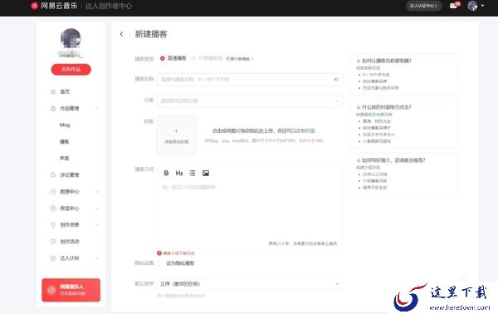
Task: Open 首页 in the sidebar
Action: pos(65,92)
